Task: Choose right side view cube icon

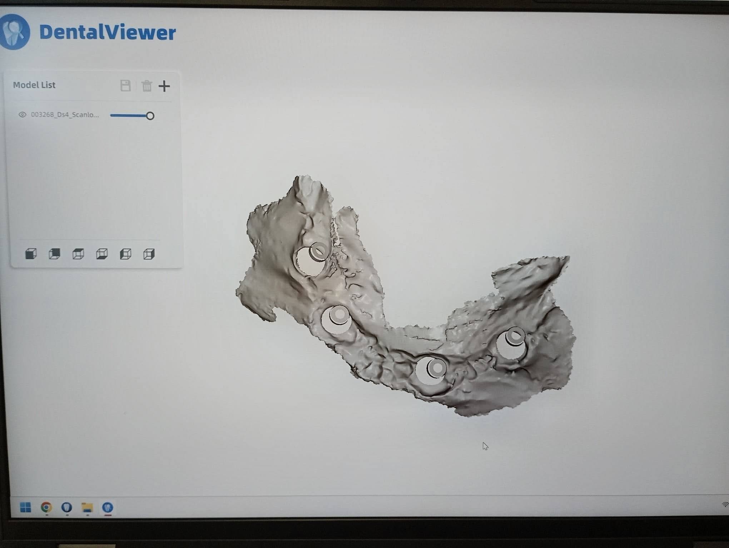Action: pos(149,254)
